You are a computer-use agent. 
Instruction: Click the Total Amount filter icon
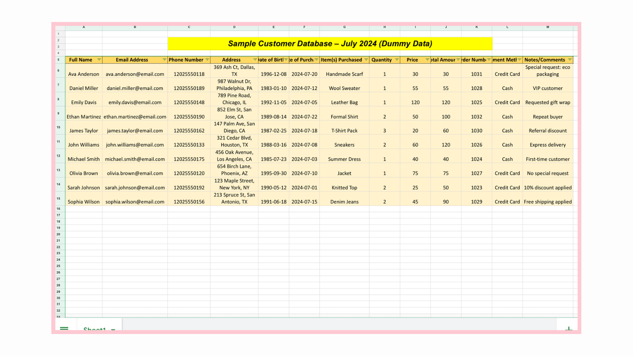click(458, 60)
